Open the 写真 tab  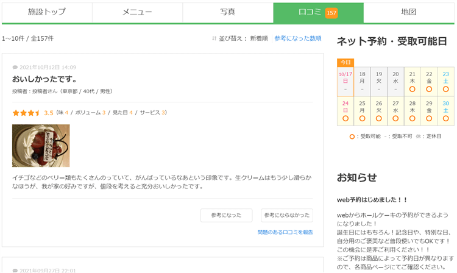click(x=227, y=12)
